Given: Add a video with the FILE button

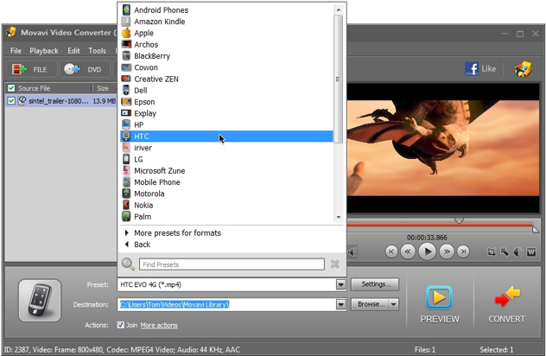Looking at the screenshot, I should click(x=31, y=69).
